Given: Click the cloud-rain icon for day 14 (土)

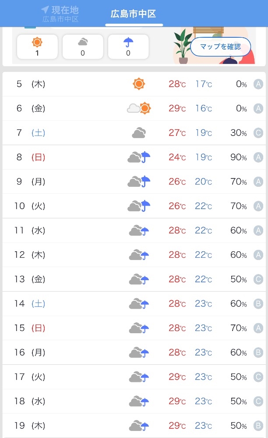Looking at the screenshot, I should [139, 303].
